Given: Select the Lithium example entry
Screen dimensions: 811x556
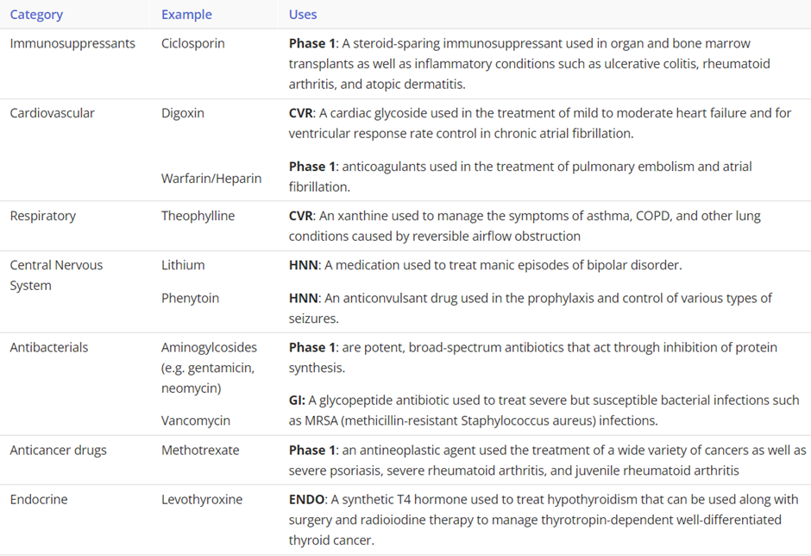Looking at the screenshot, I should click(183, 265).
